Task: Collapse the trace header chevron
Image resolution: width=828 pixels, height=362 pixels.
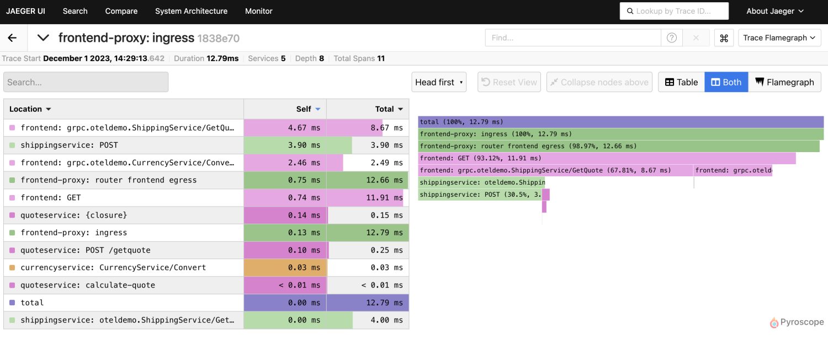Action: 43,38
